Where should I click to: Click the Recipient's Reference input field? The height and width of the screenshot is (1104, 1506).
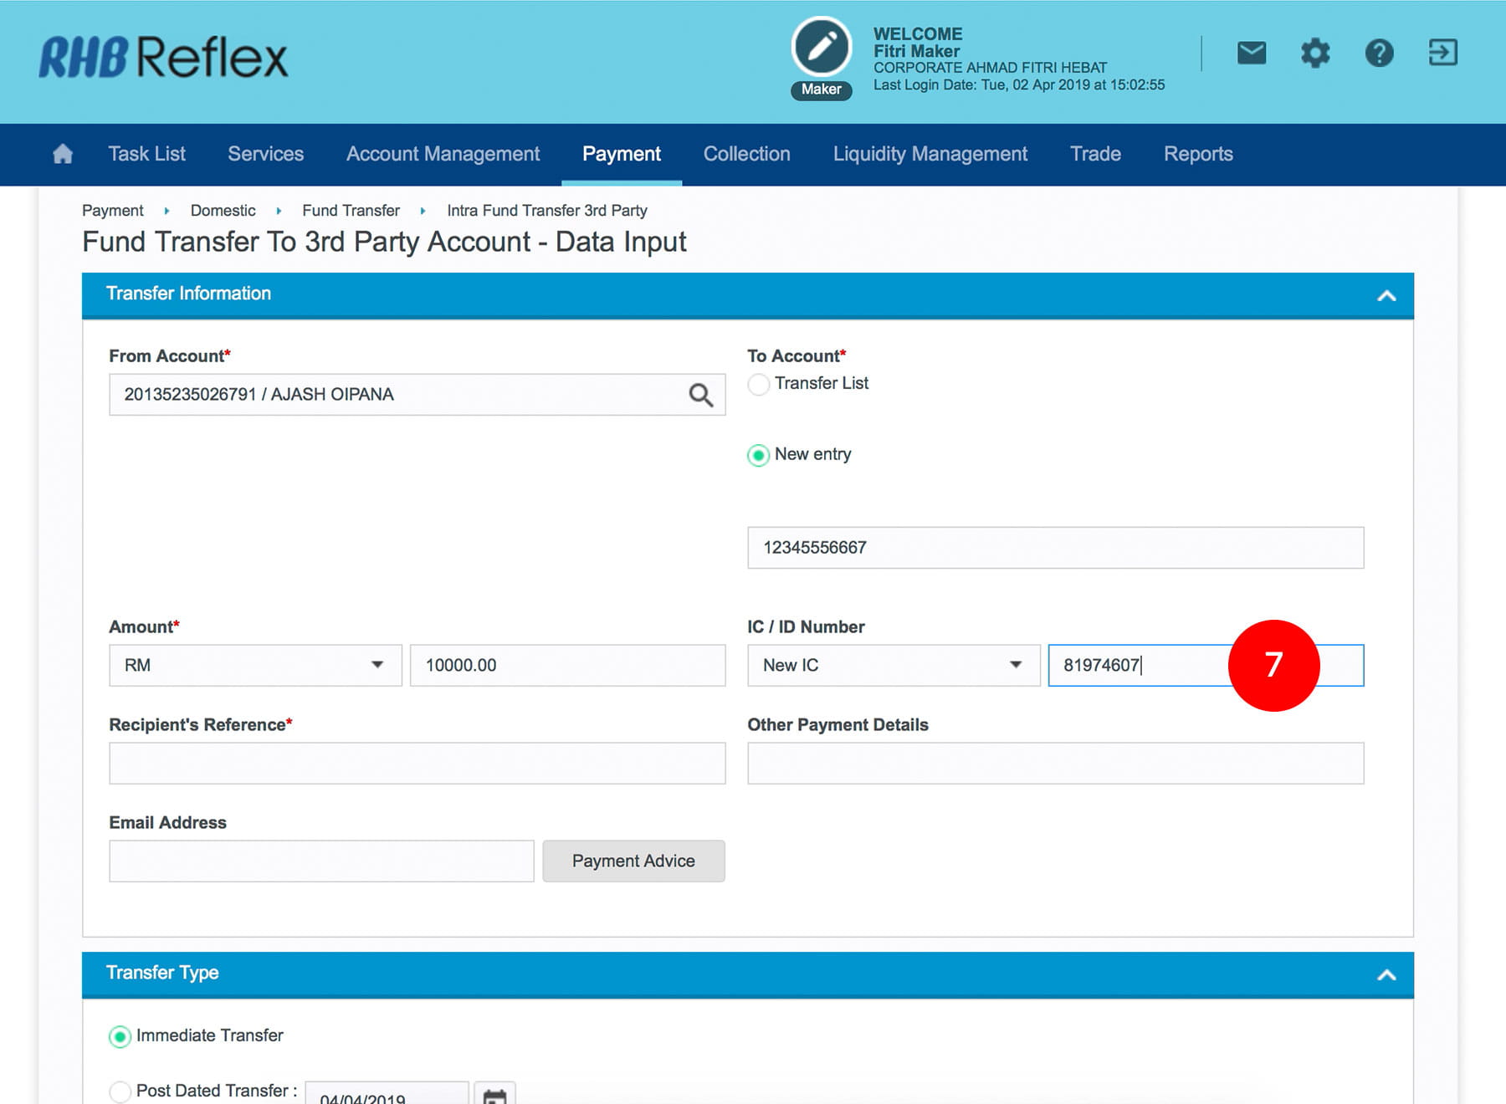[417, 763]
